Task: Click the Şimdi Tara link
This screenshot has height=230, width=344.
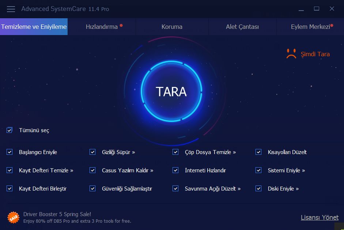Action: pyautogui.click(x=315, y=54)
